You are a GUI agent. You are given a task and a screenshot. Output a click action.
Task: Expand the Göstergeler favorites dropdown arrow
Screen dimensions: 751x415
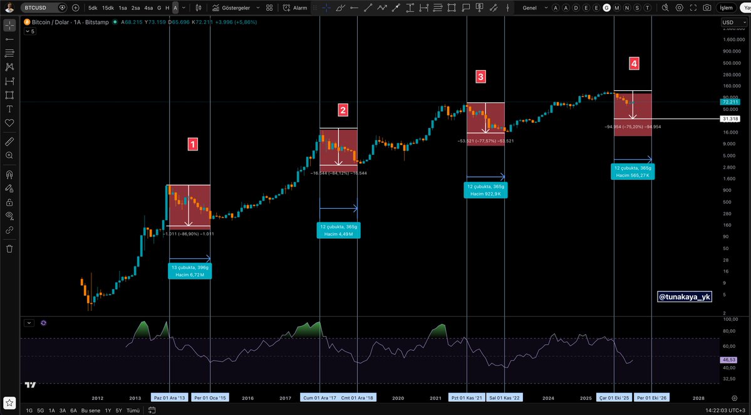[257, 8]
